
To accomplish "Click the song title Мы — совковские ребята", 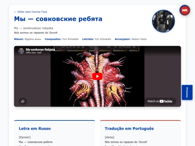I will click(x=58, y=19).
